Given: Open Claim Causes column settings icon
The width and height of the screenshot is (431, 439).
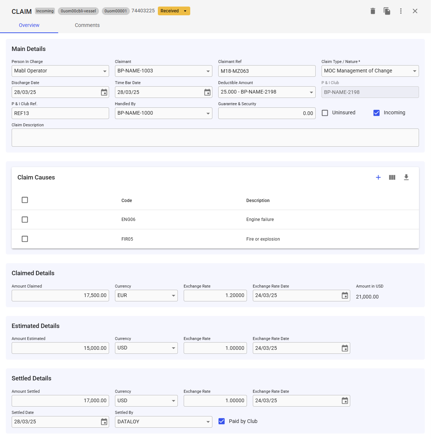Looking at the screenshot, I should click(x=392, y=177).
